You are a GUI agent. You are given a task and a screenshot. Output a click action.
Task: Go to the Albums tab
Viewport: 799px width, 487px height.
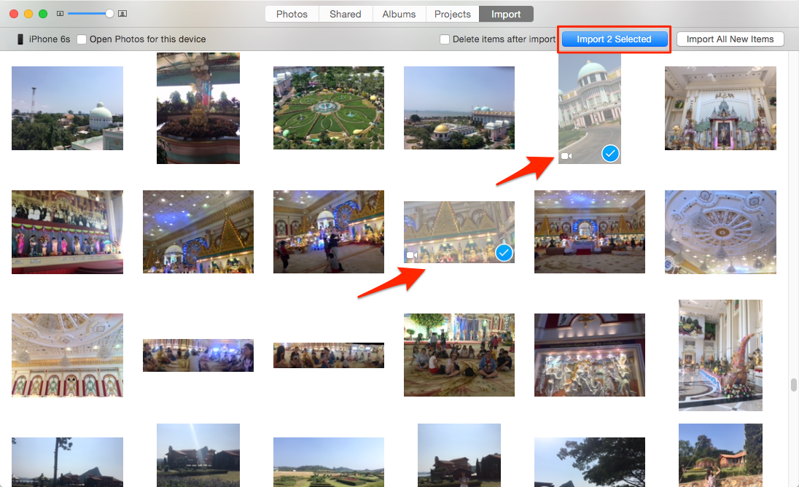tap(399, 15)
